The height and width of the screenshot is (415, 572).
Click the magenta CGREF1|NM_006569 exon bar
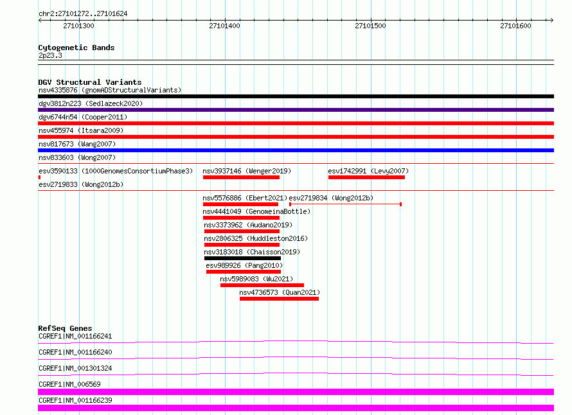296,392
